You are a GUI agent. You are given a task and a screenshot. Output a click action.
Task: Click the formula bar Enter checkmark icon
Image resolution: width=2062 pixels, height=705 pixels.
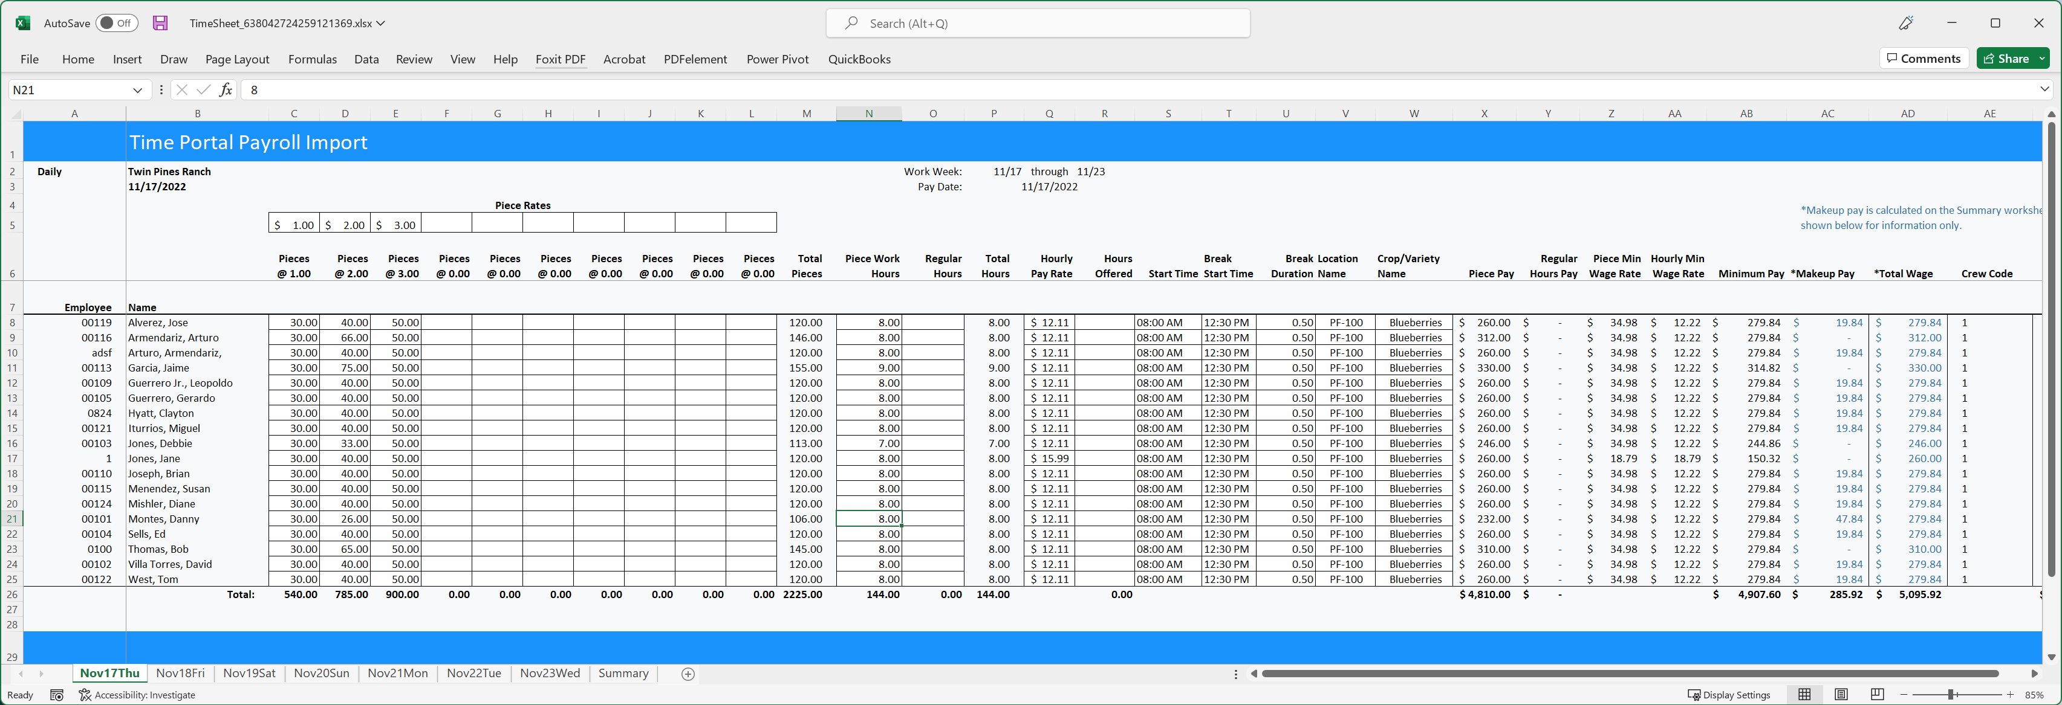[203, 89]
